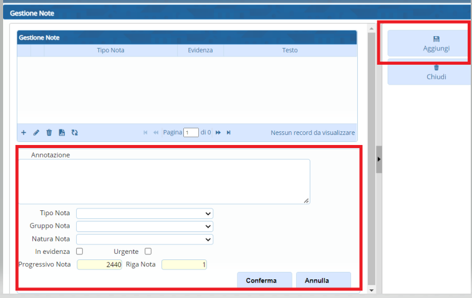Open the Tipo Nota dropdown
The height and width of the screenshot is (298, 472).
[145, 213]
